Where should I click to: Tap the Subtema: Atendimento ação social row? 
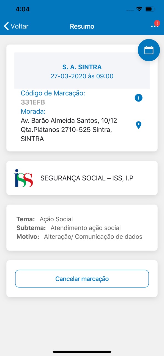point(69,228)
